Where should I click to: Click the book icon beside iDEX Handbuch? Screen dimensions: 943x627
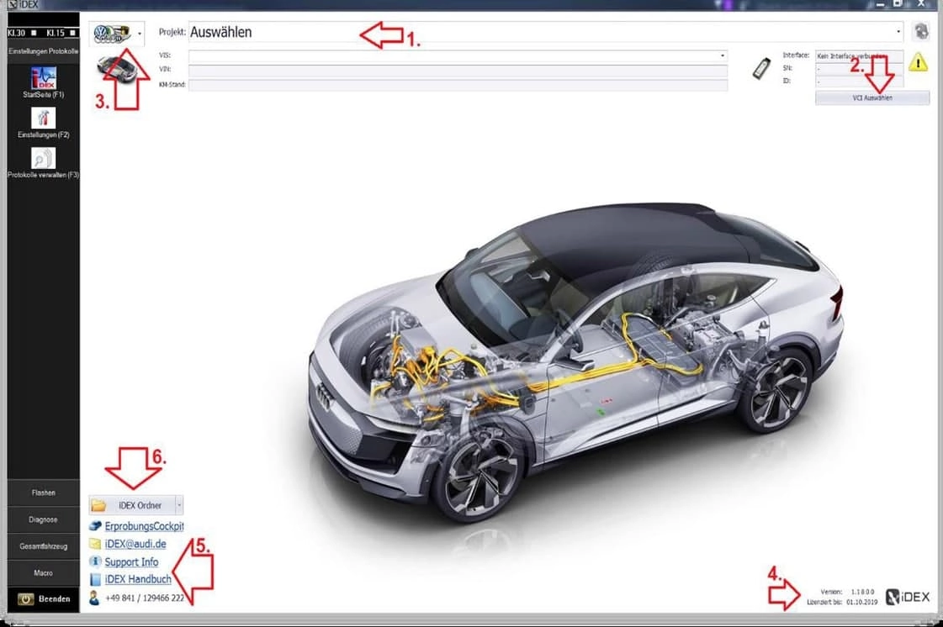click(x=95, y=579)
